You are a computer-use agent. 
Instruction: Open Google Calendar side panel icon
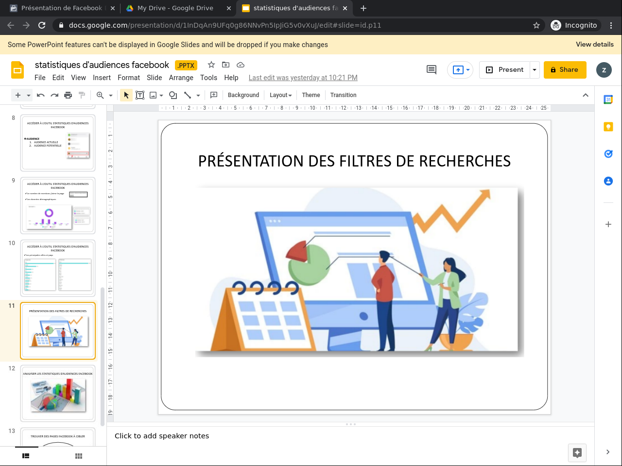[x=608, y=100]
